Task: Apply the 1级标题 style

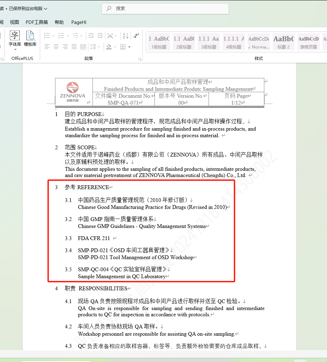Action: point(159,42)
